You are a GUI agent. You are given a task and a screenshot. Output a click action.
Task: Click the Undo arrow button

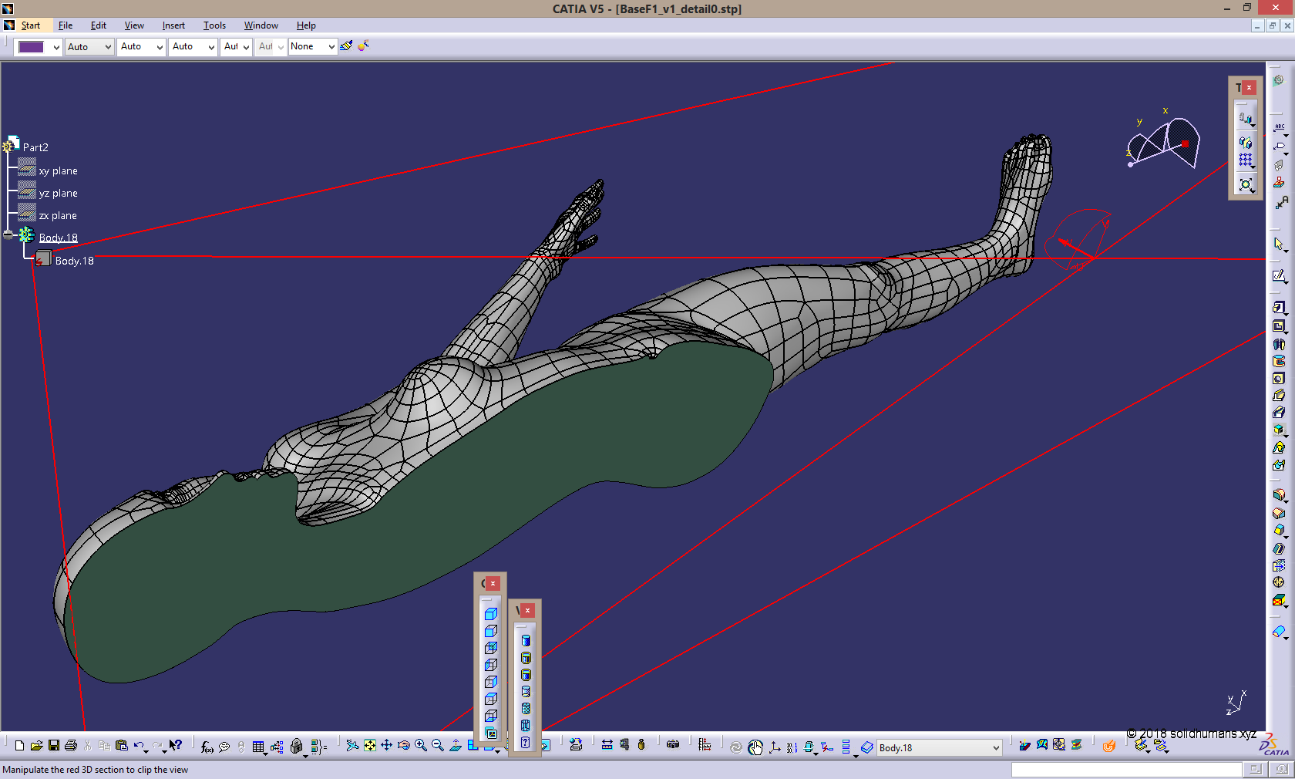pos(140,744)
